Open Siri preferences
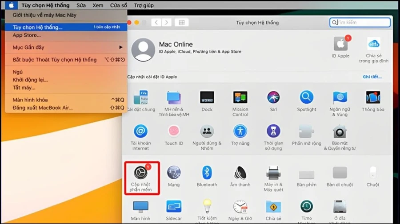This screenshot has width=400, height=224. (273, 101)
